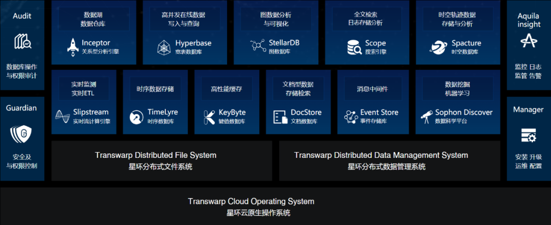
Task: Click the 时空数据库 subtitle under Spacture
Action: (x=465, y=52)
